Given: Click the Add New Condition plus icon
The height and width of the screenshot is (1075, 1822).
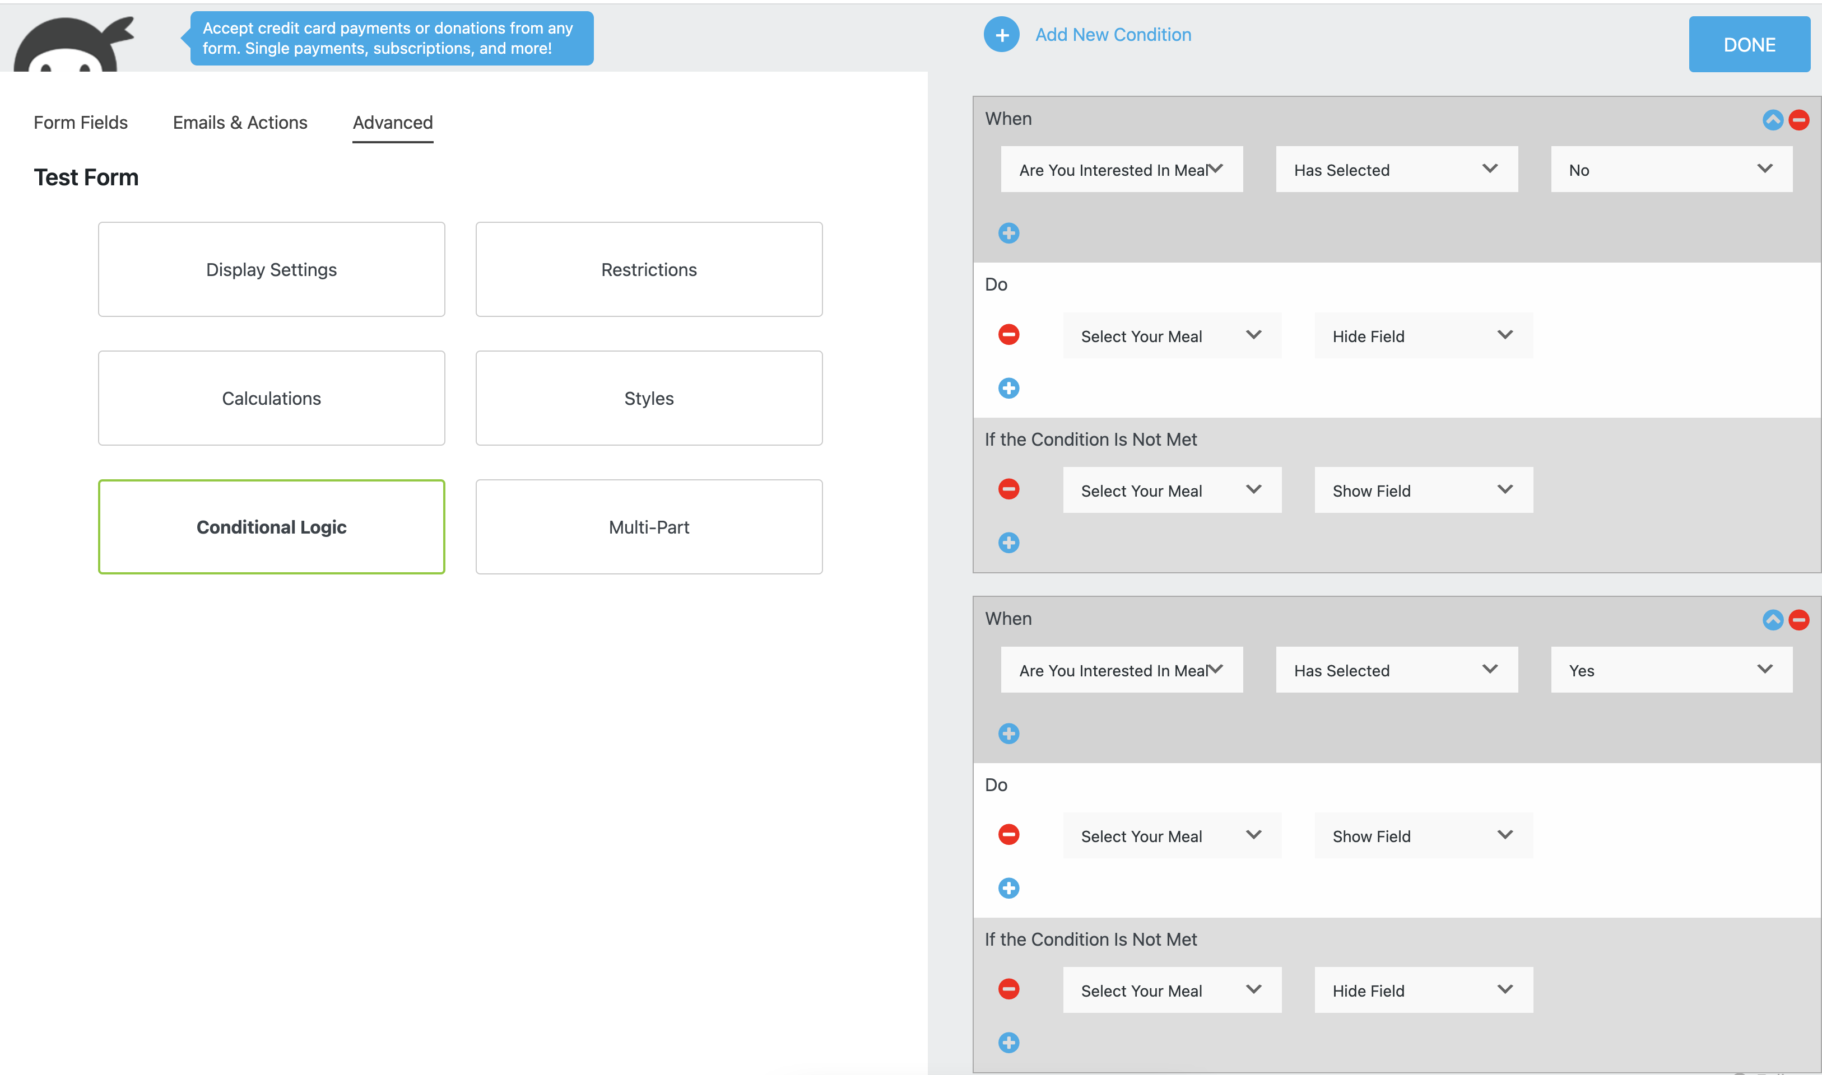Looking at the screenshot, I should 1001,35.
